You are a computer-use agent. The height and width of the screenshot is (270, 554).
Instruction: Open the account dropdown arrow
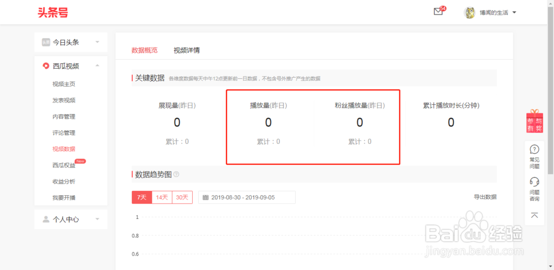[x=514, y=13]
